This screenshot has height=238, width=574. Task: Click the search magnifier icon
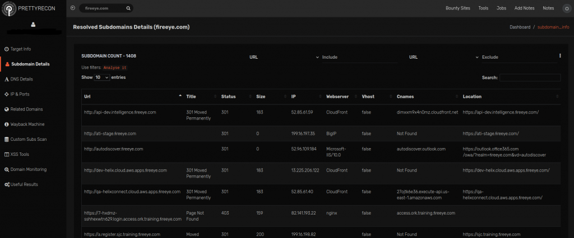128,8
